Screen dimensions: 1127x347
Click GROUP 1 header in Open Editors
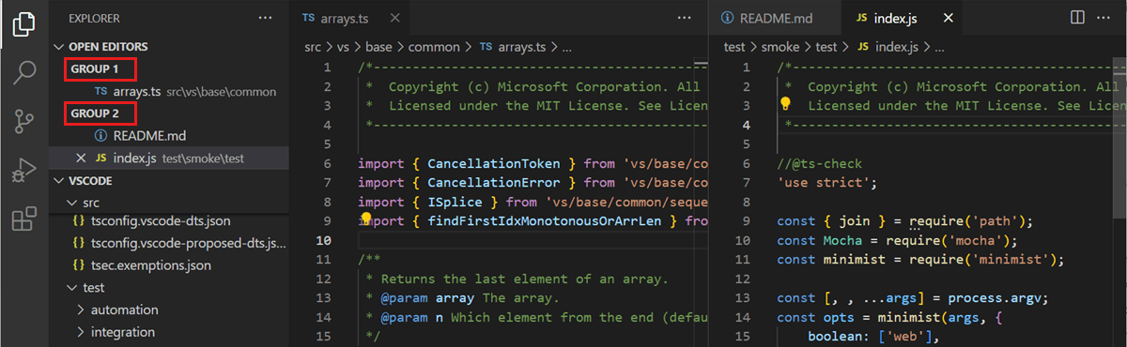click(x=95, y=68)
